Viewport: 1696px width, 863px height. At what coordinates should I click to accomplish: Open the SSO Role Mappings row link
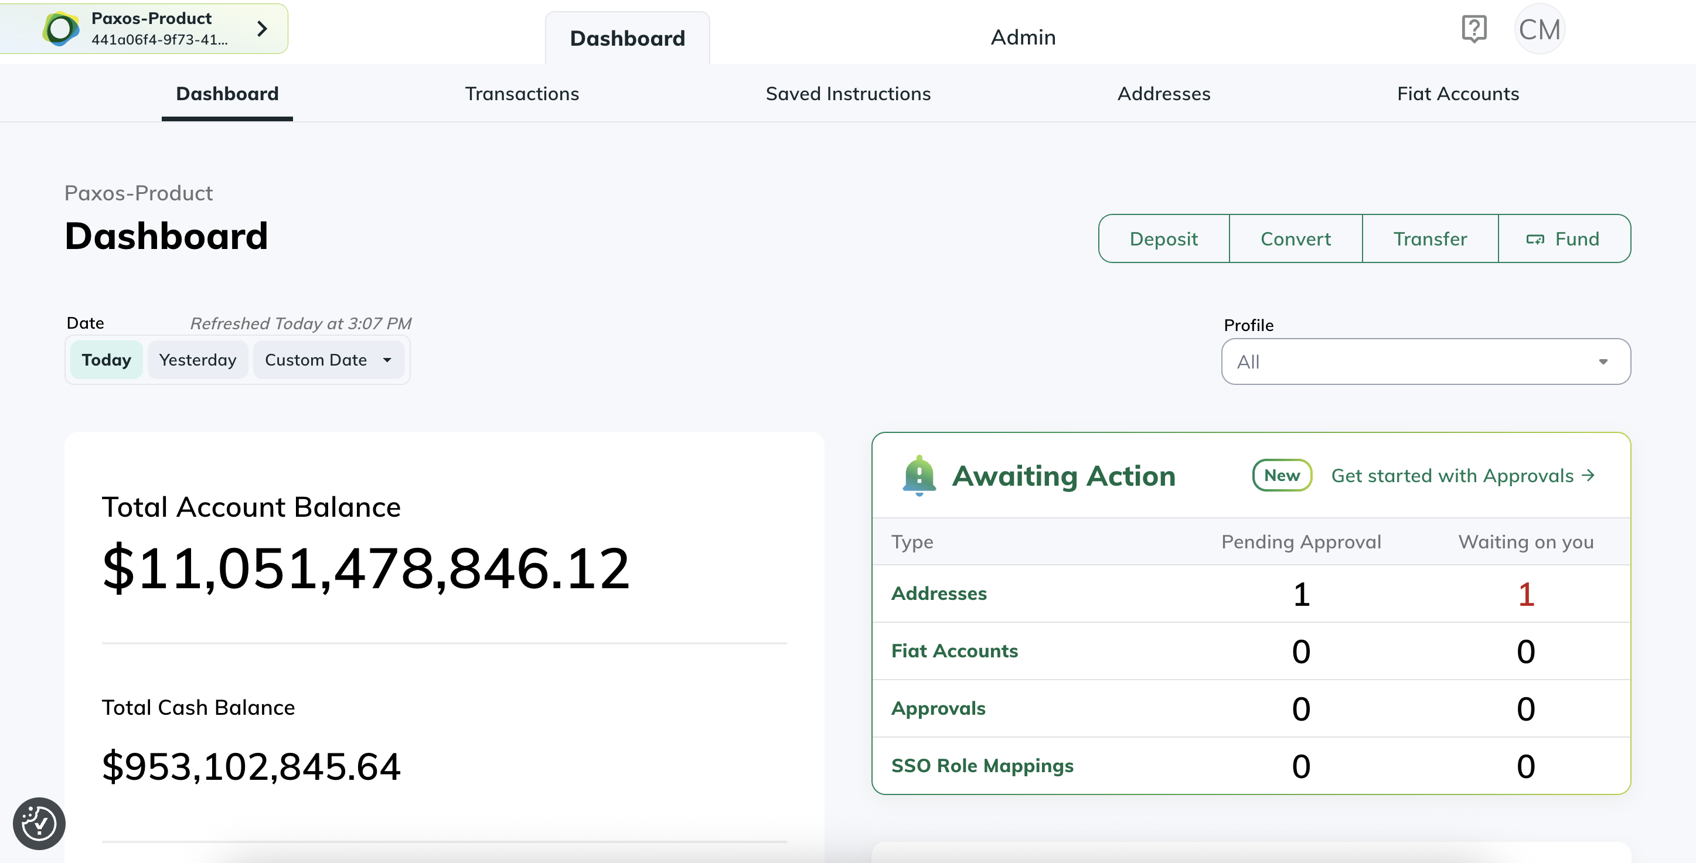pos(982,766)
